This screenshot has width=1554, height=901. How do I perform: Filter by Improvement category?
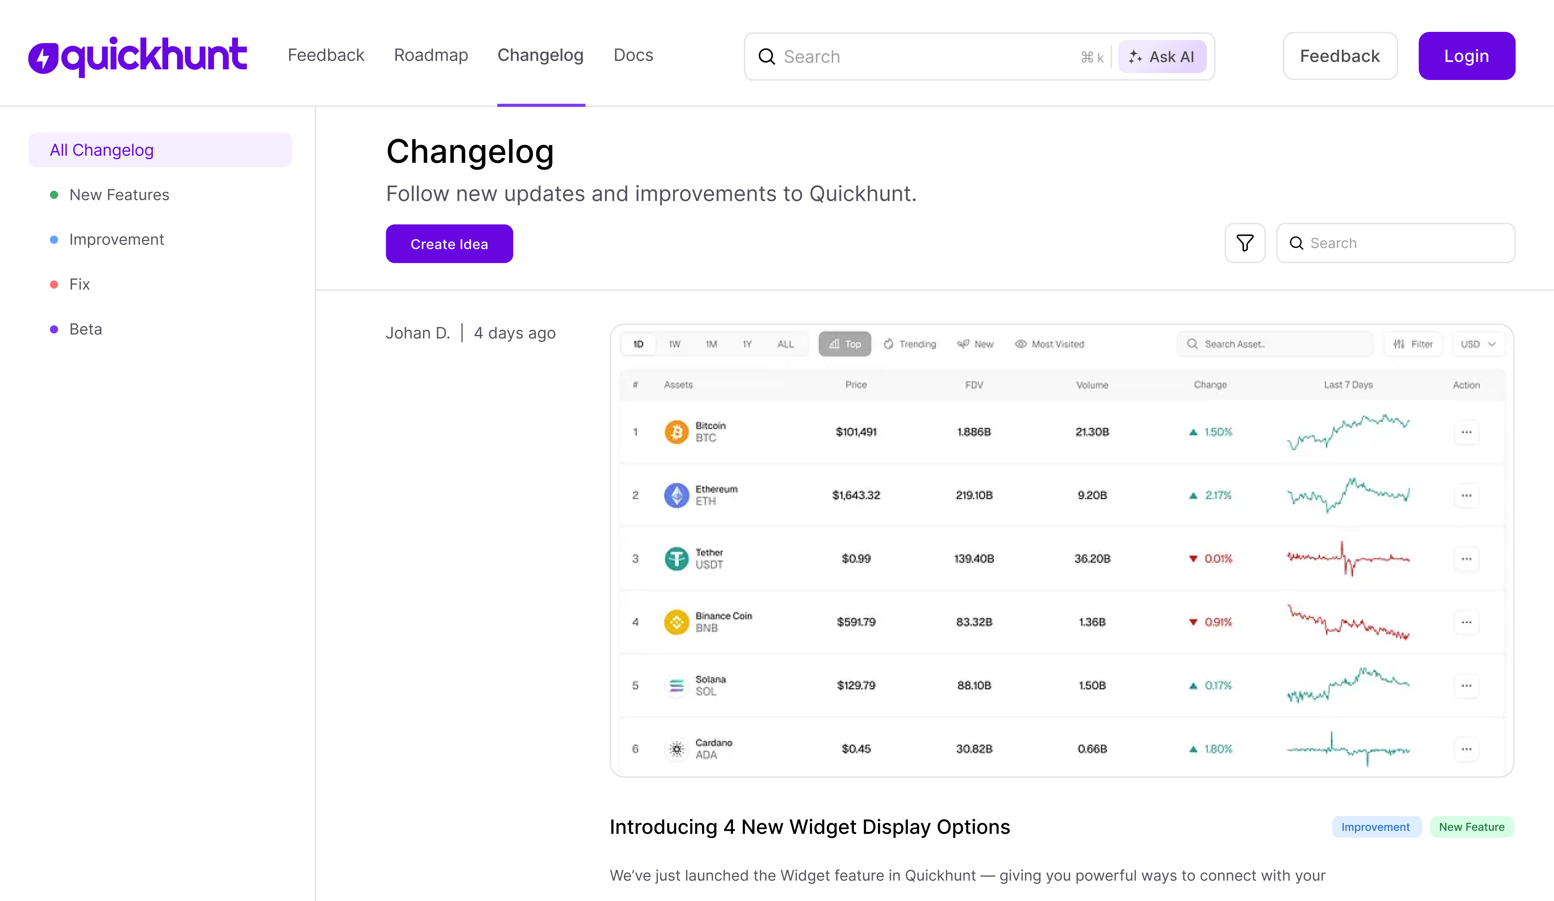coord(117,239)
